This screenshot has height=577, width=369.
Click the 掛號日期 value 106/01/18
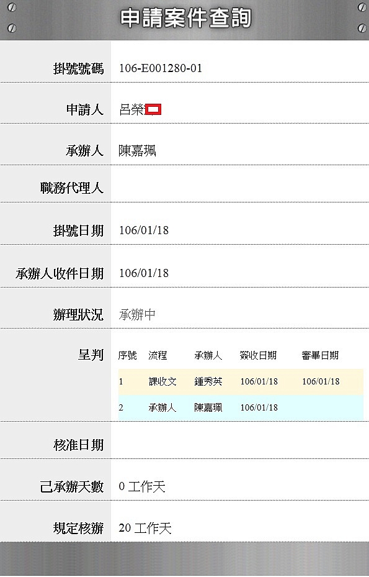(144, 230)
